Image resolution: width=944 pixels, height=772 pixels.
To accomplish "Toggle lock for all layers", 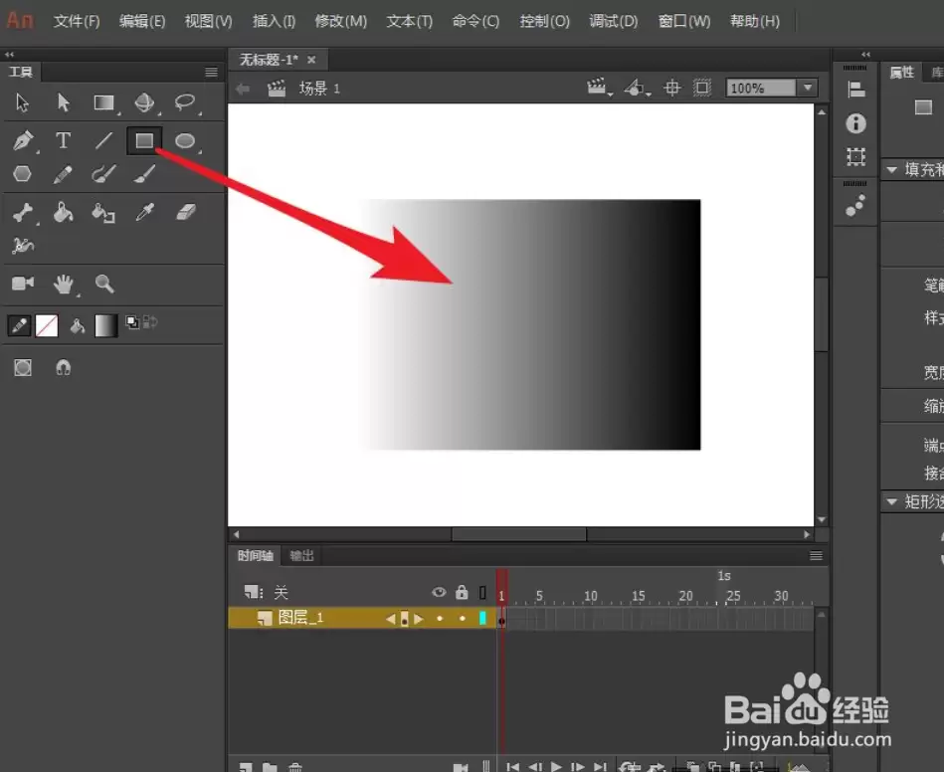I will 462,592.
